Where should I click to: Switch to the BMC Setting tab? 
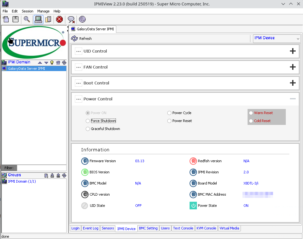click(x=148, y=228)
